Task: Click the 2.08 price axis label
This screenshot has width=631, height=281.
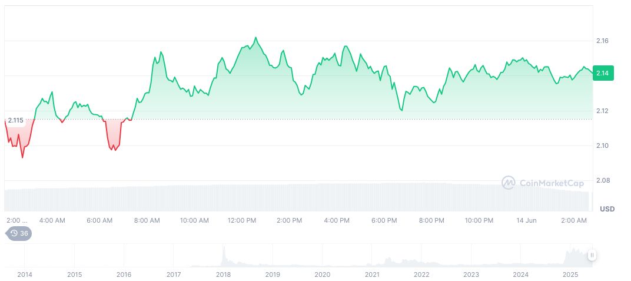Action: pyautogui.click(x=602, y=180)
